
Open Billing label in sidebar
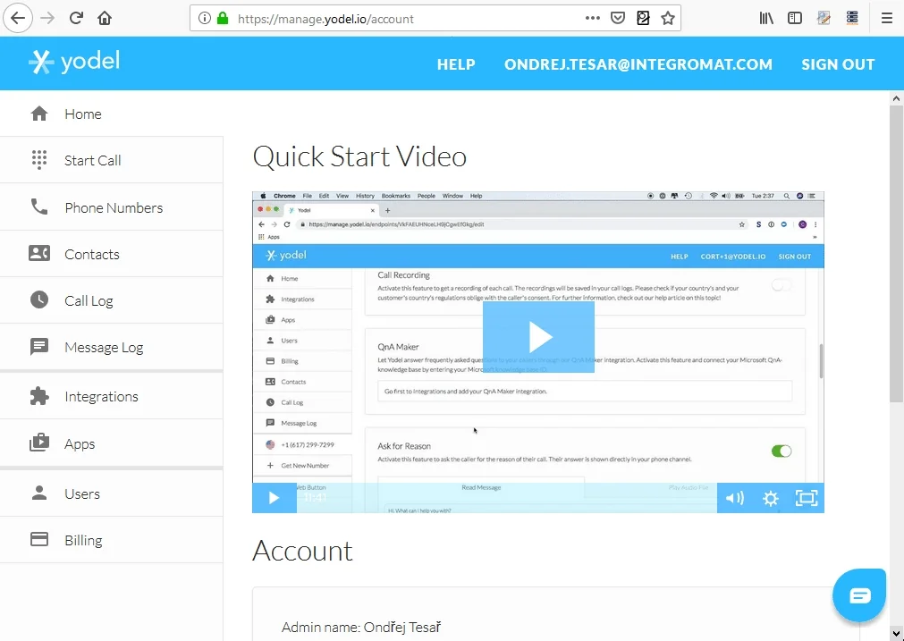(x=83, y=541)
